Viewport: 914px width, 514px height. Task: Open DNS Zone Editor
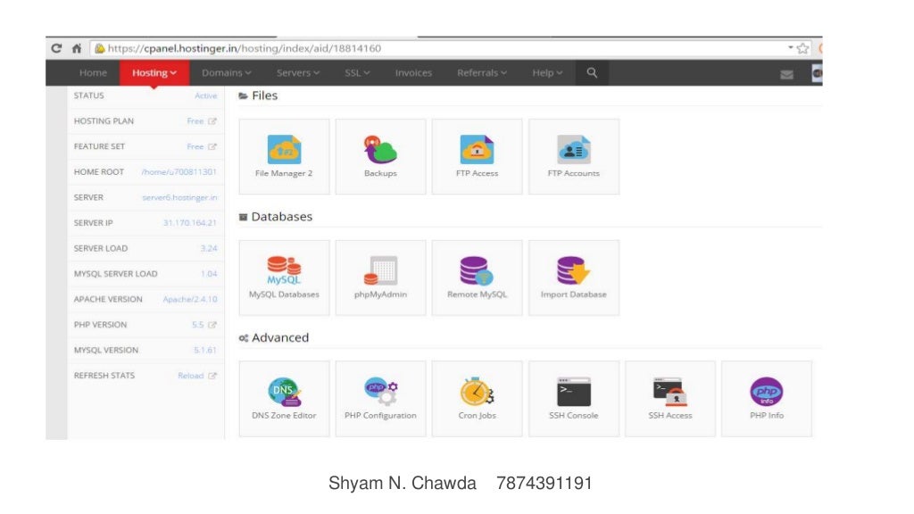[284, 399]
